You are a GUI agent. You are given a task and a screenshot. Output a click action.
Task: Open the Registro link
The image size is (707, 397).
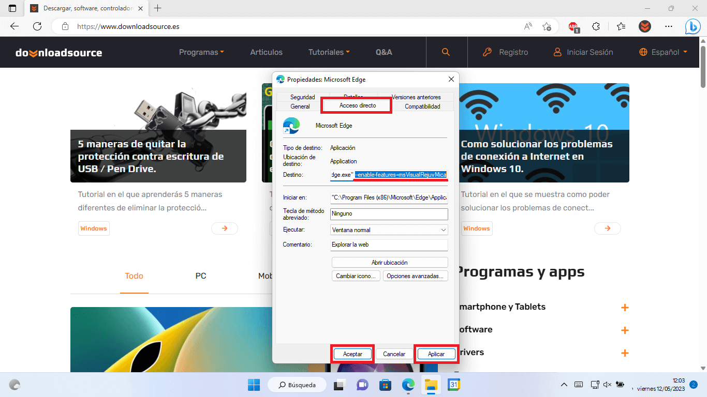pyautogui.click(x=505, y=52)
